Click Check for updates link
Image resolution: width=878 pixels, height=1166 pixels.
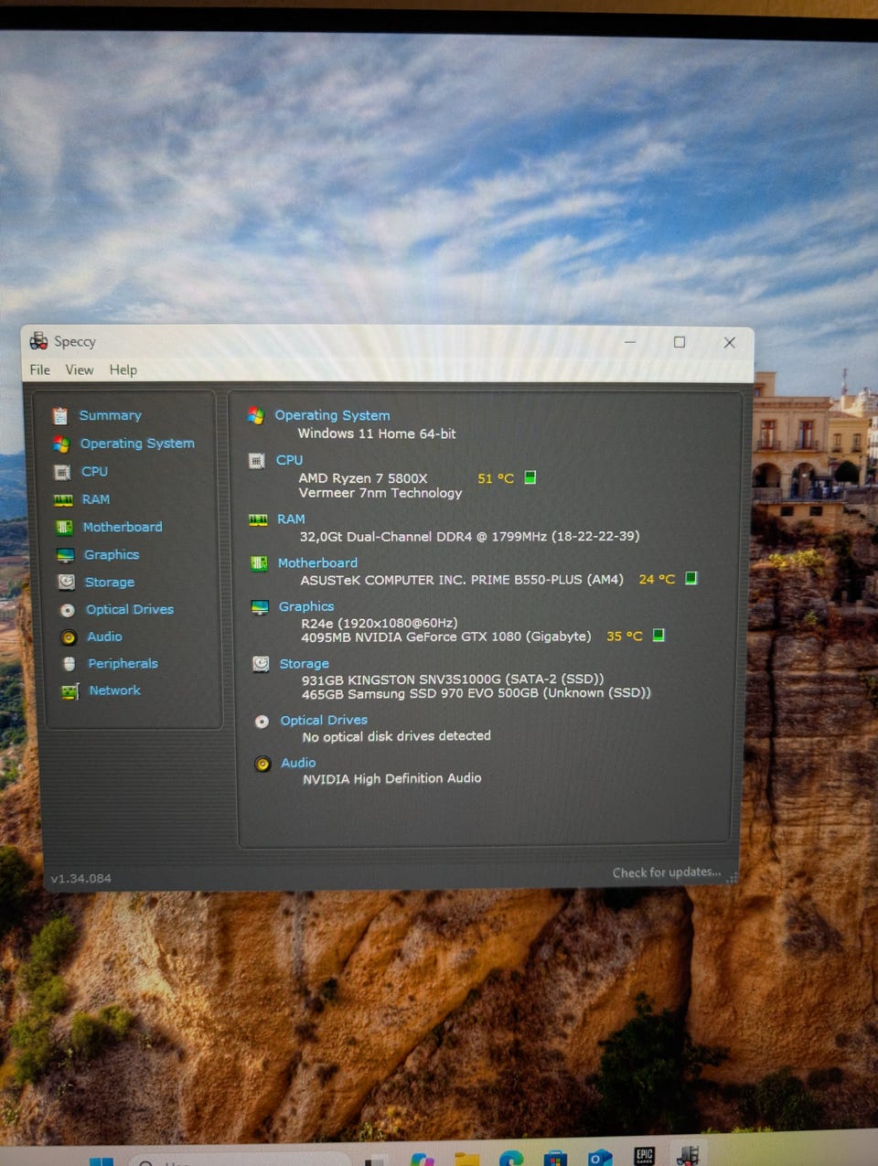(667, 872)
